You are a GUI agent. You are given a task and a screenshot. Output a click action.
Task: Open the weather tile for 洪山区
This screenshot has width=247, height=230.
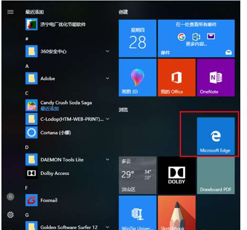coord(138,175)
